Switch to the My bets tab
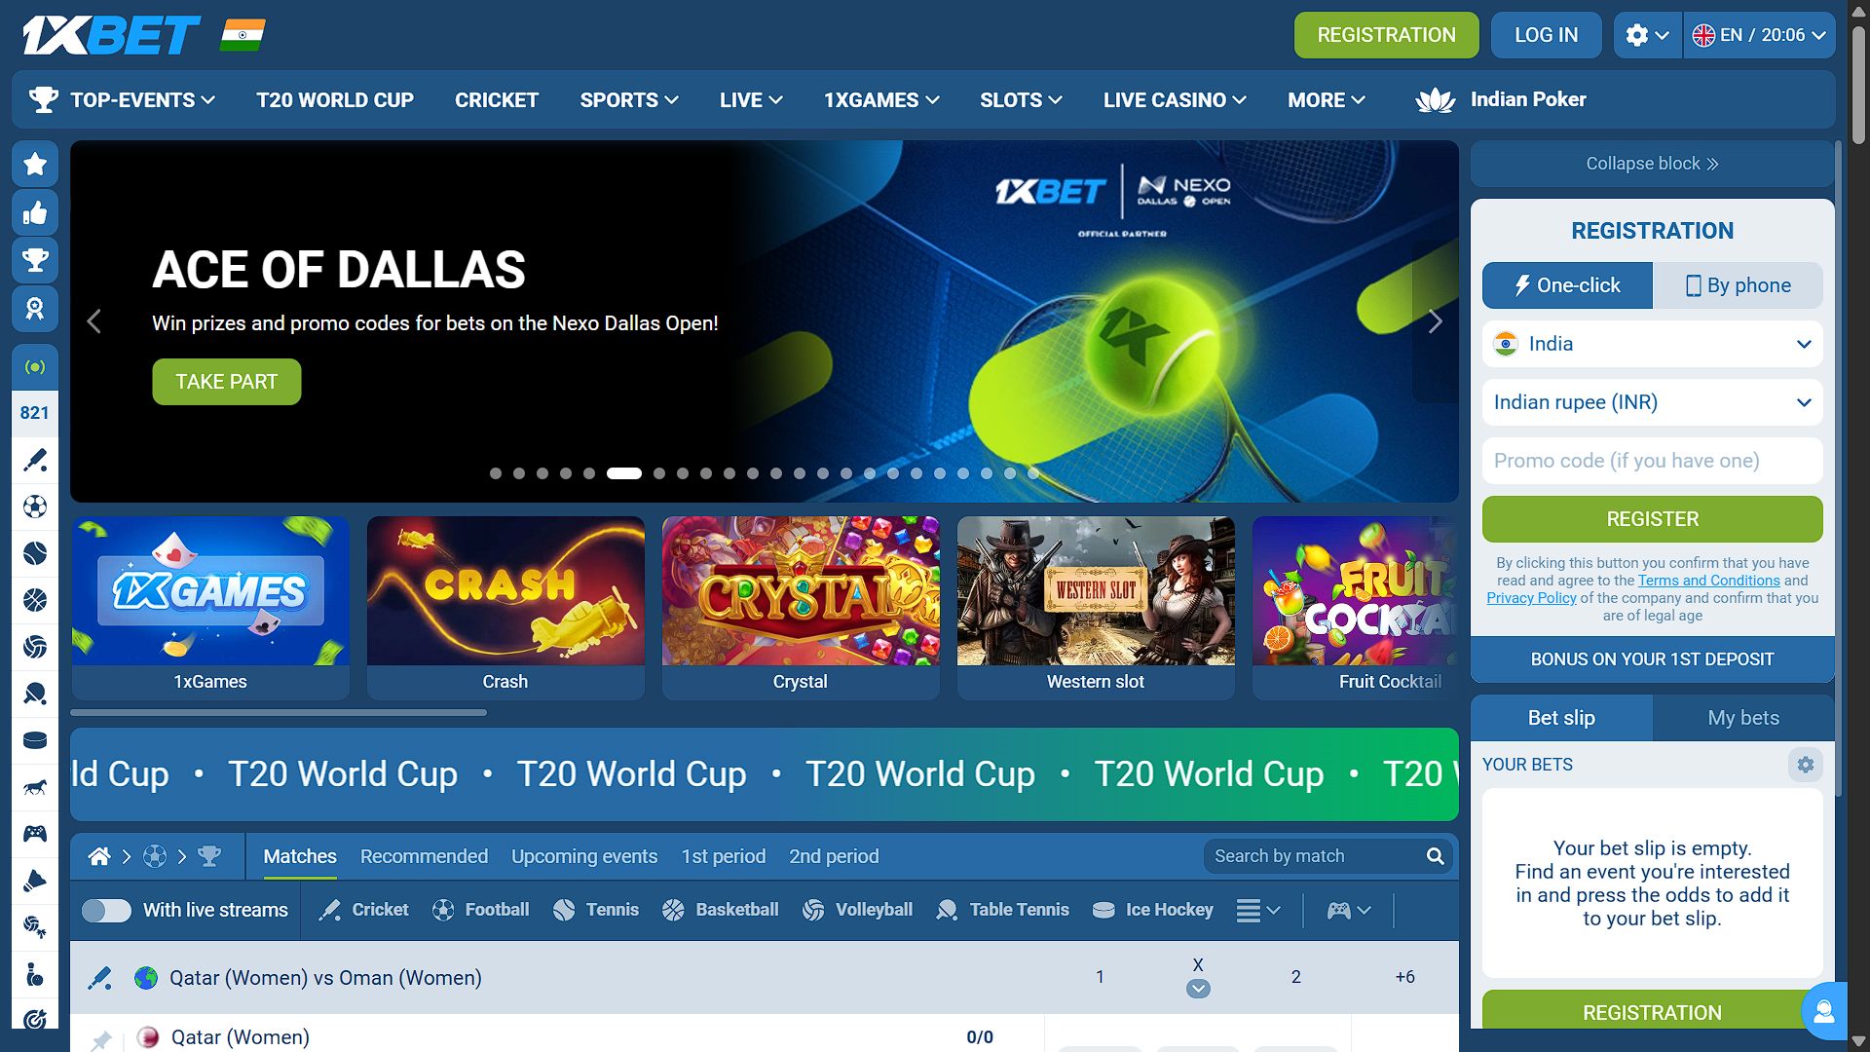Screen dimensions: 1870x1052 [x=1742, y=718]
